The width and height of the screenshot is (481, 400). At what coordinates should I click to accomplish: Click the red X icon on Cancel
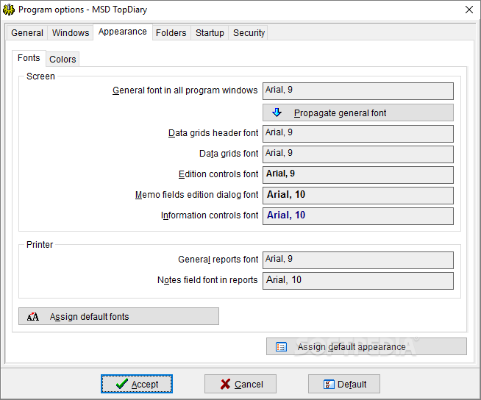point(225,384)
